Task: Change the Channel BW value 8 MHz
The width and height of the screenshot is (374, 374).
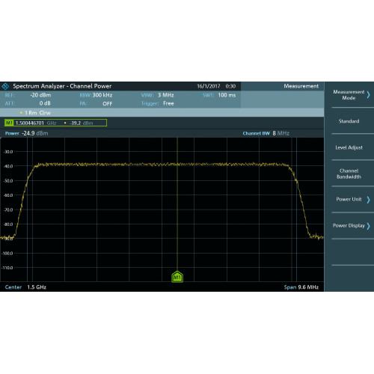Action: click(280, 133)
